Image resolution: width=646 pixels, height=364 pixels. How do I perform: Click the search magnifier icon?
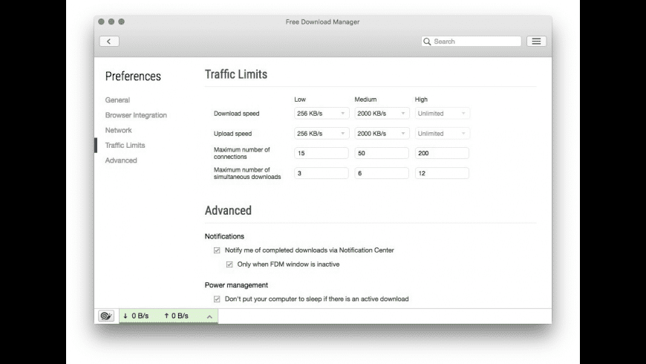427,41
